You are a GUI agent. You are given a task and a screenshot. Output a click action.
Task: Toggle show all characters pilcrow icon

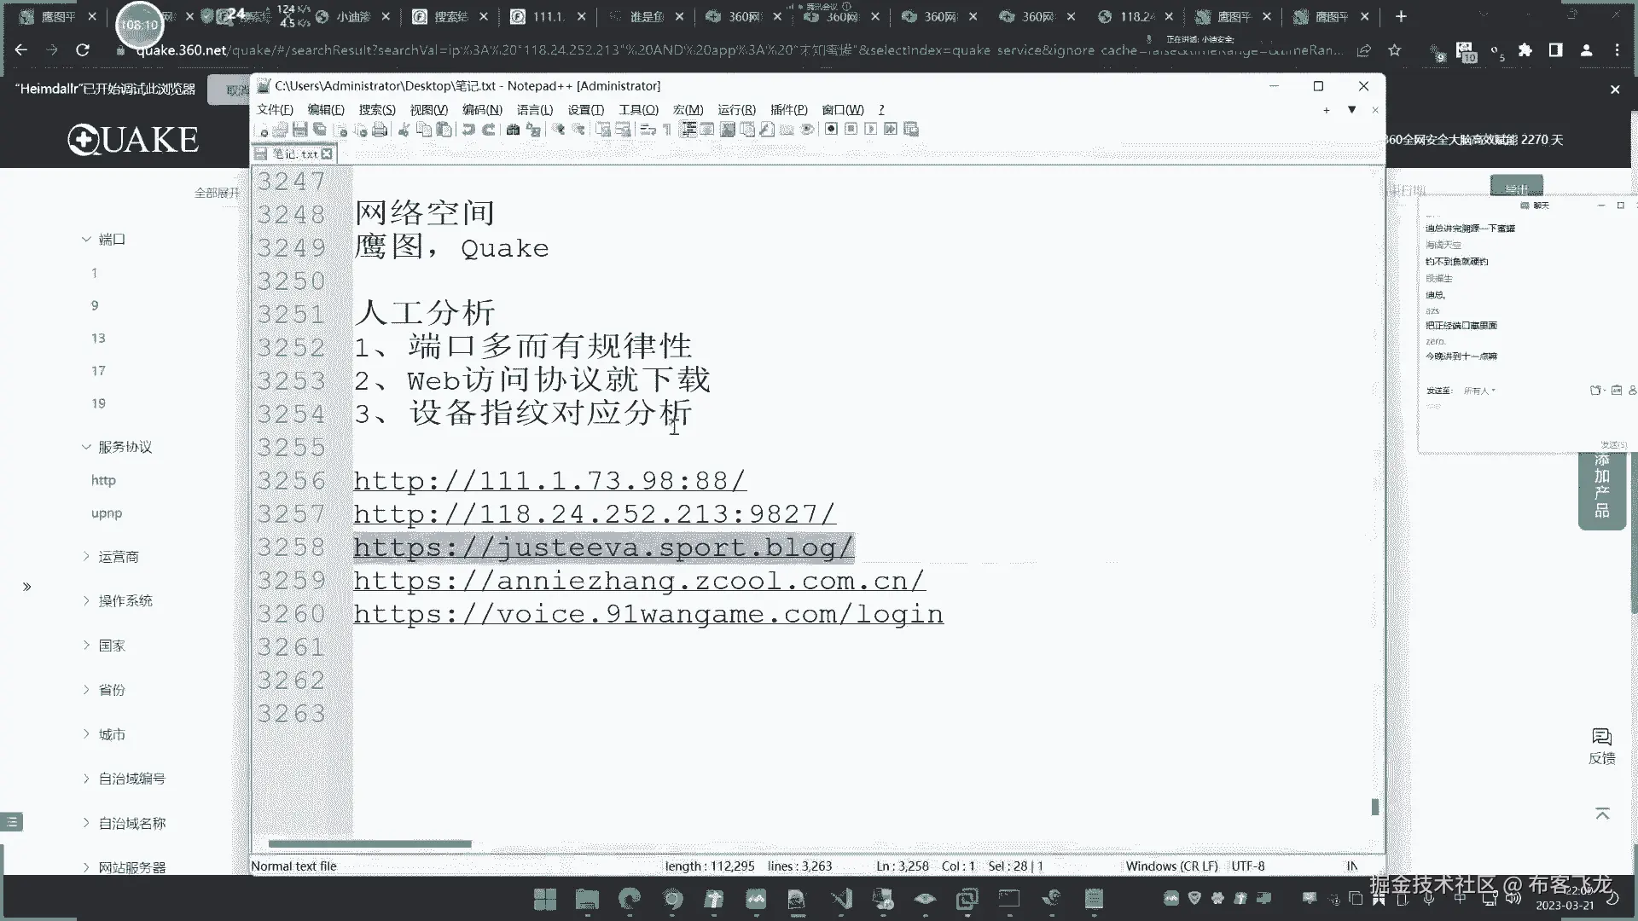pos(667,130)
